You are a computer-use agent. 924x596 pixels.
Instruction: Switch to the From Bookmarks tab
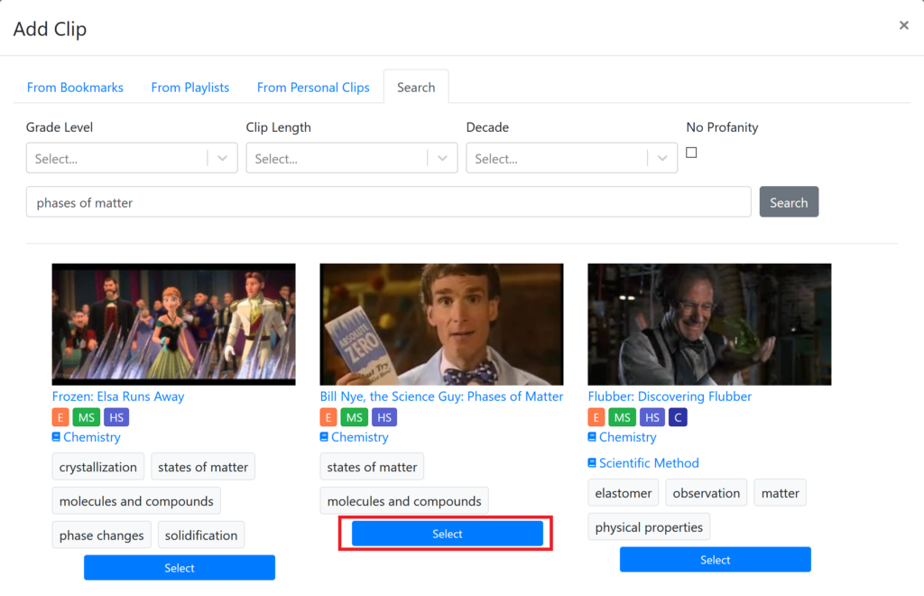(x=75, y=88)
